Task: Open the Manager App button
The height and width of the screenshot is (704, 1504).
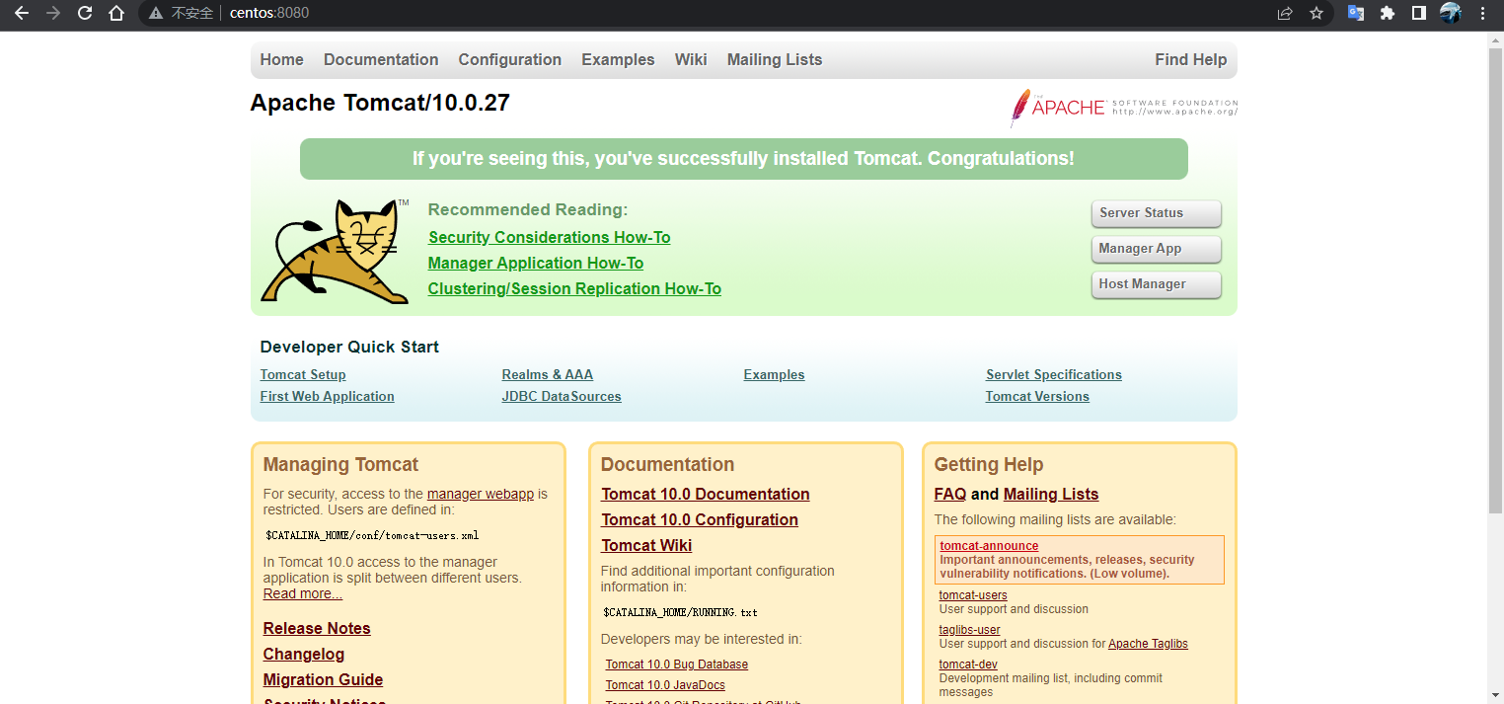Action: click(1156, 249)
